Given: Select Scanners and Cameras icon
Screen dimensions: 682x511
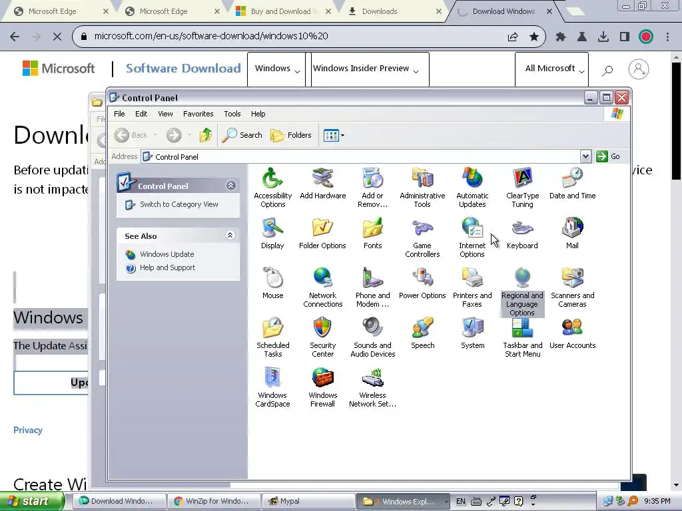Looking at the screenshot, I should click(x=572, y=288).
